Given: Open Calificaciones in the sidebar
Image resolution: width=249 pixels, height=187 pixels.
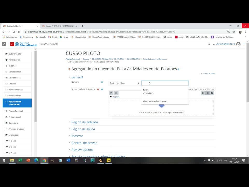Looking at the screenshot, I should click(x=17, y=78).
